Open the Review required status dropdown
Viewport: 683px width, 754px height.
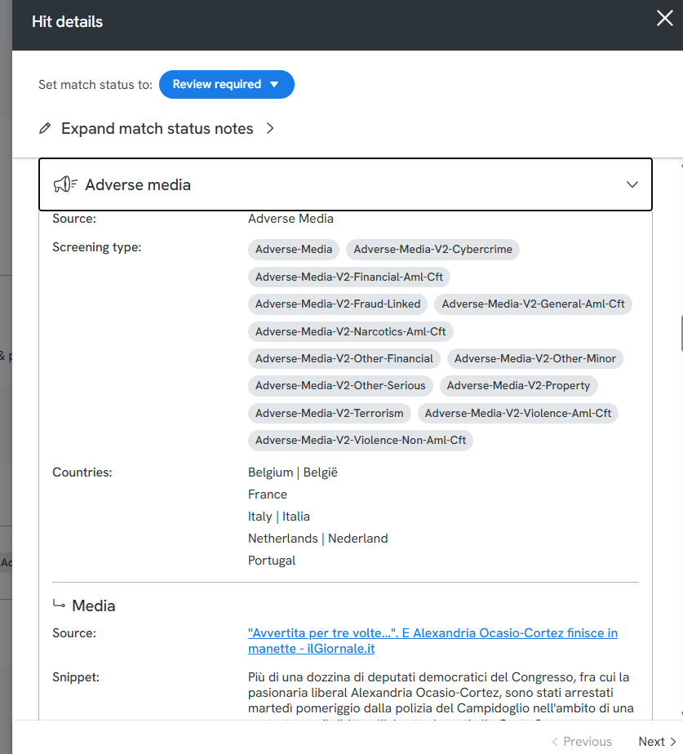[227, 84]
